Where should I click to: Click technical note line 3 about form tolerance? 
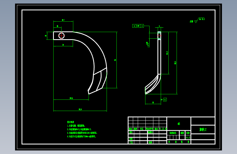(82, 133)
